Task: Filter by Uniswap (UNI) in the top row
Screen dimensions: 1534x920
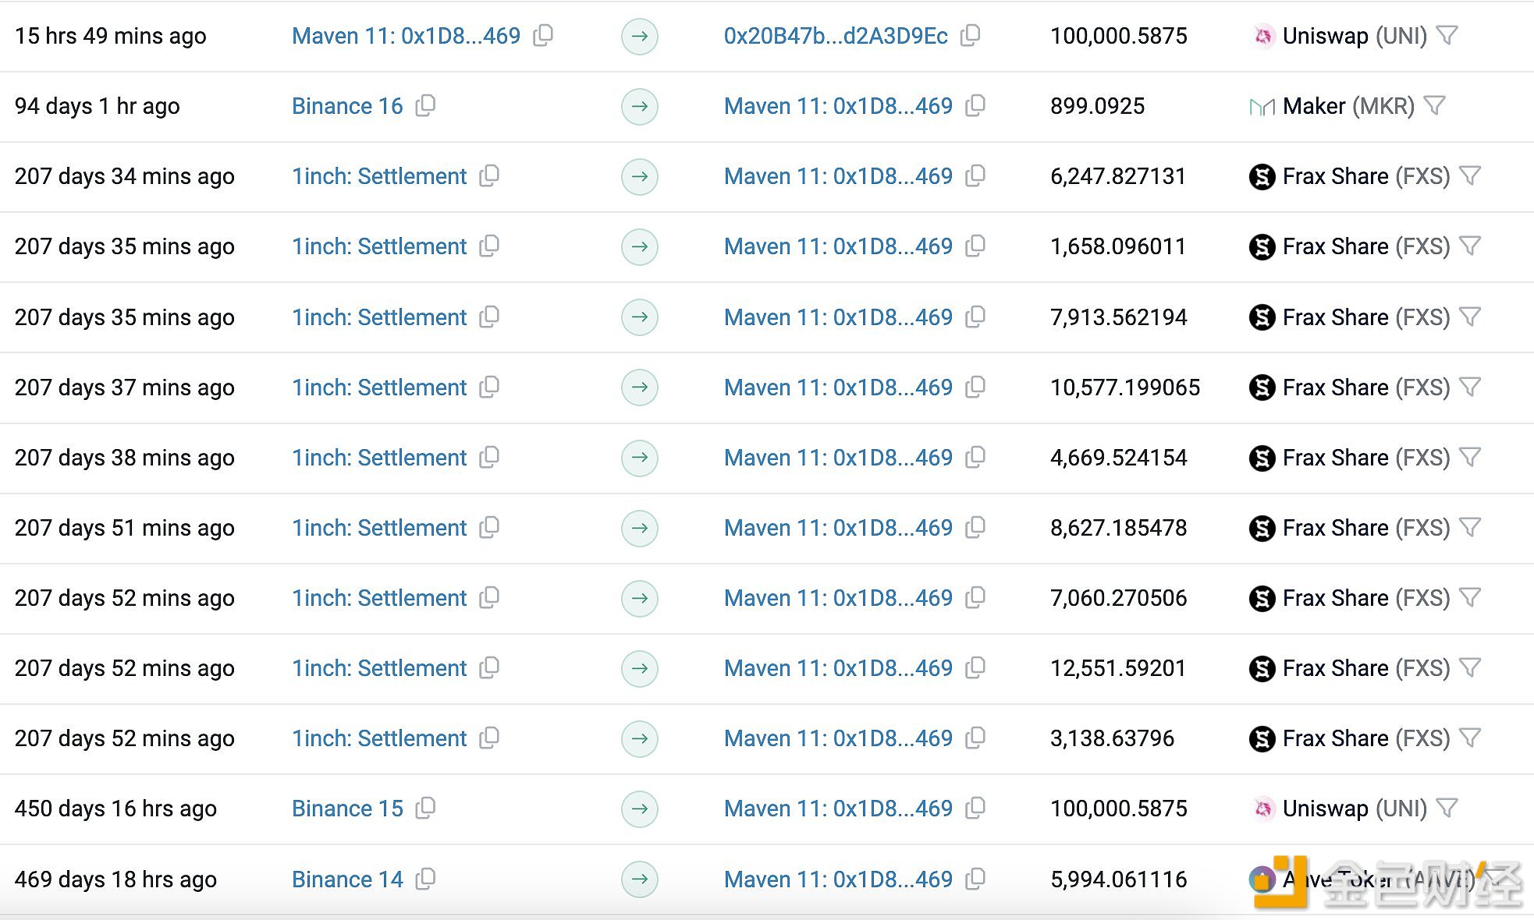Action: pos(1447,36)
